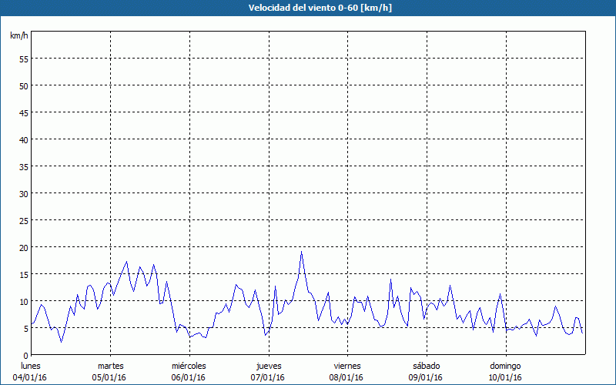The width and height of the screenshot is (616, 385).
Task: Select the 'lunes' day label
Action: (x=30, y=366)
